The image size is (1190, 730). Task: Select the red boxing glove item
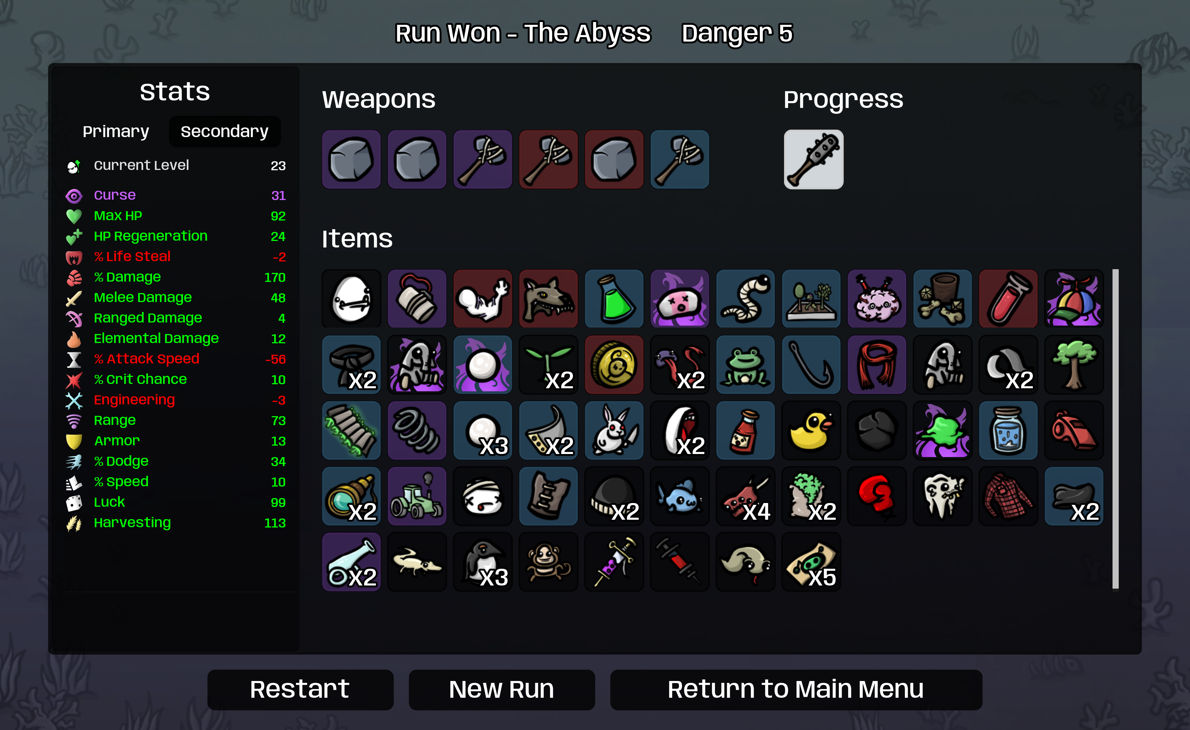coord(877,496)
